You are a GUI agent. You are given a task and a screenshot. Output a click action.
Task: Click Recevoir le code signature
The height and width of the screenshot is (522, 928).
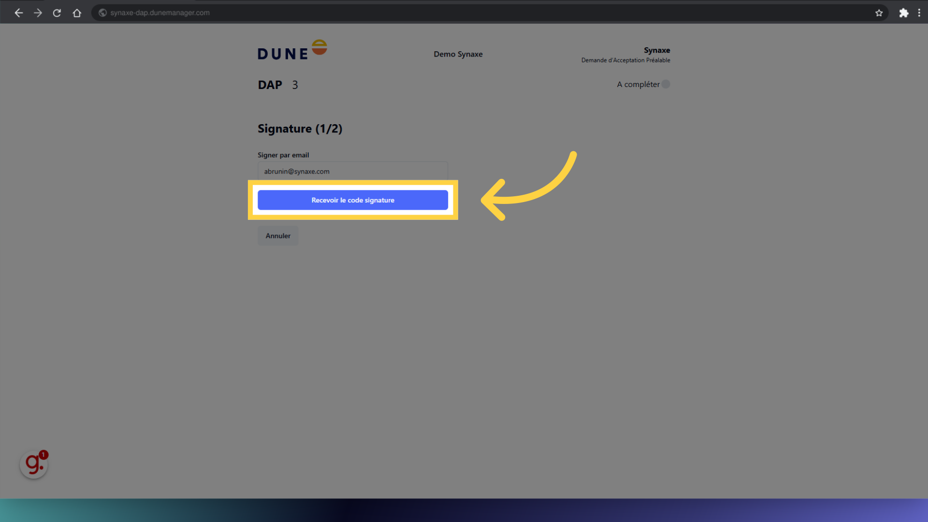click(352, 200)
